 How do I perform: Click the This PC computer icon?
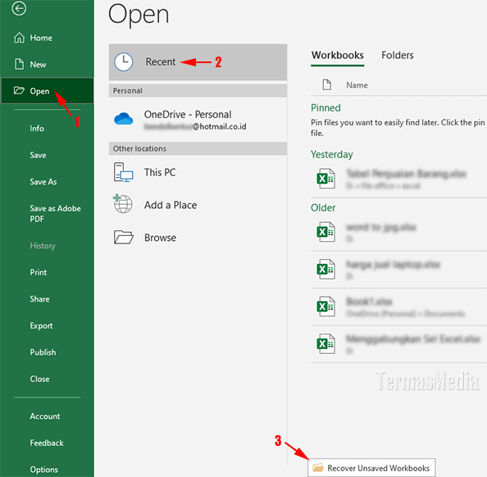click(x=123, y=172)
